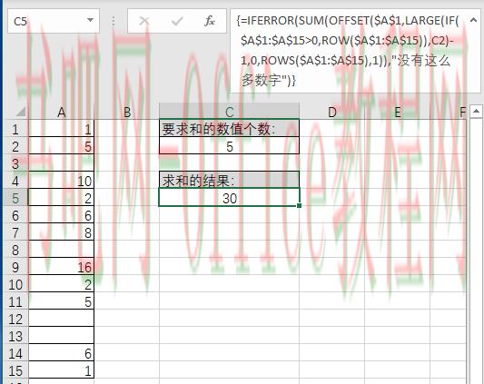Collapse the formula bar with chevron
Viewport: 484px width, 384px height.
click(473, 20)
